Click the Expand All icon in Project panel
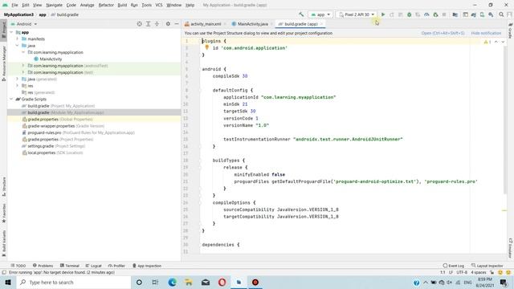Image resolution: width=514 pixels, height=289 pixels. click(x=148, y=24)
